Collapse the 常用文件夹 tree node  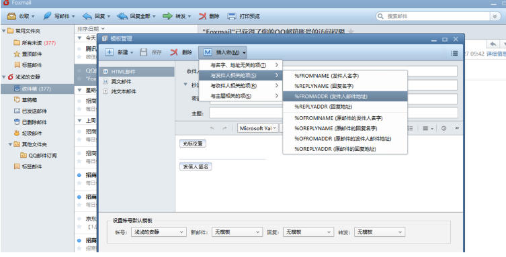pos(3,31)
